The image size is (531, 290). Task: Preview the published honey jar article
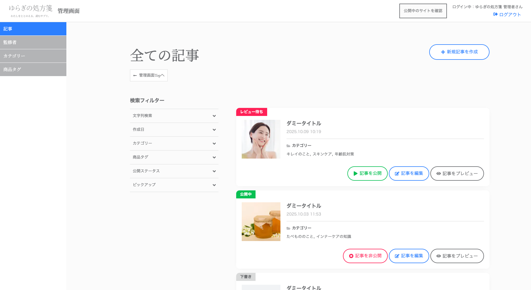coord(457,256)
